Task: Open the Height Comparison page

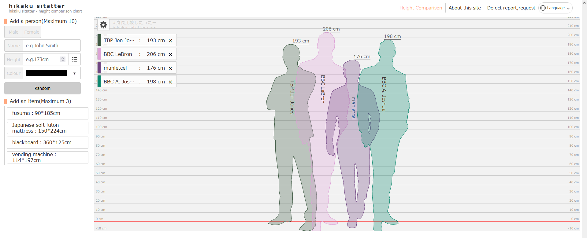Action: coord(421,8)
